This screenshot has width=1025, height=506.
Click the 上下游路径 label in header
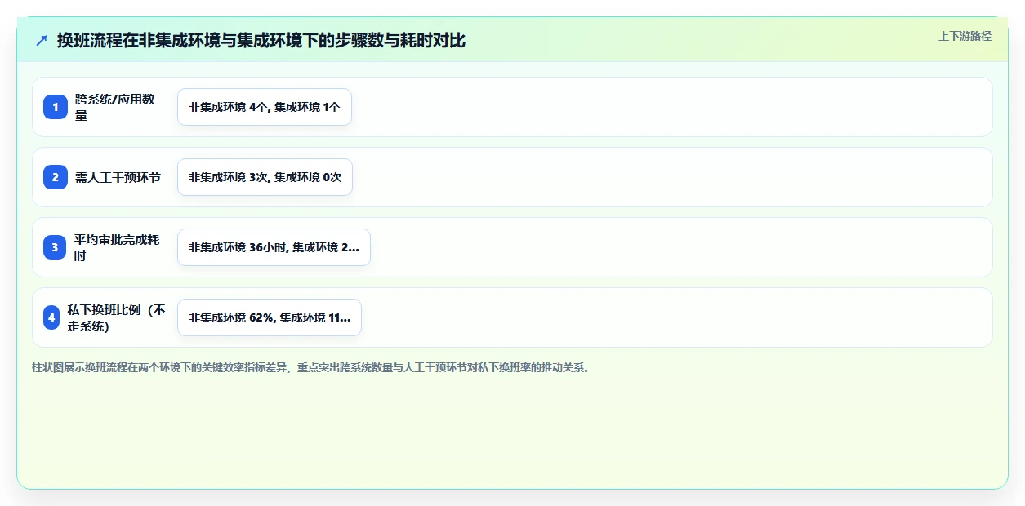[x=965, y=36]
